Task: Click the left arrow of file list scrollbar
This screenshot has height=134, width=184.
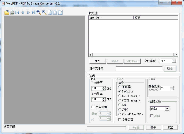Action: 90,55
